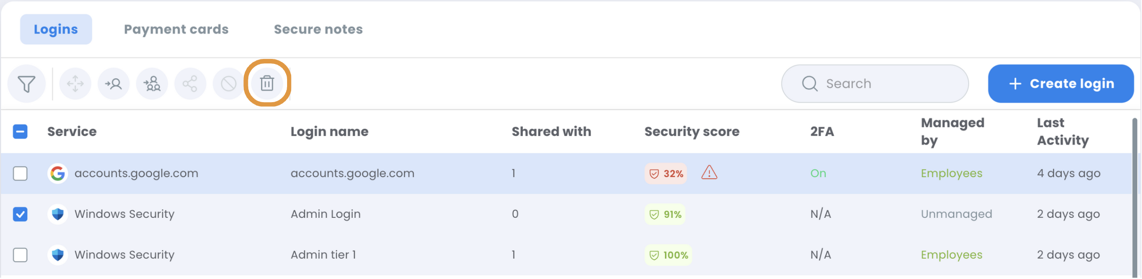Screen dimensions: 1142x279
Task: Check the accounts.google.com row checkbox
Action: (20, 174)
